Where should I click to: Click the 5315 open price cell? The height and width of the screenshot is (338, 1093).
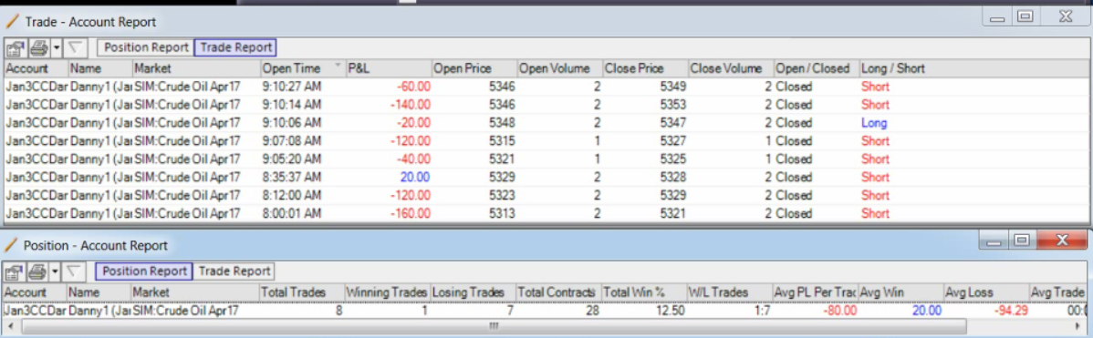[x=502, y=140]
